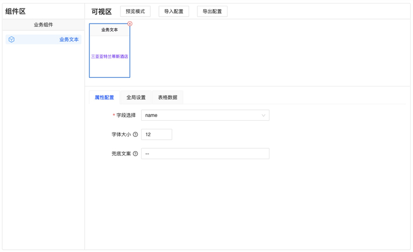
Task: Click the cube icon beside 业务文本
Action: [11, 40]
